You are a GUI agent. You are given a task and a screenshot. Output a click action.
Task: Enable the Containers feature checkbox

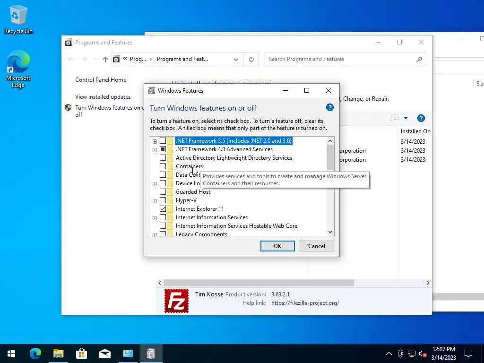point(163,166)
